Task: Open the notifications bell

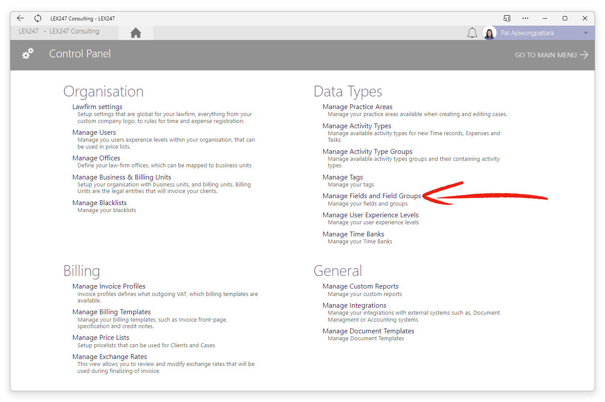Action: tap(472, 33)
